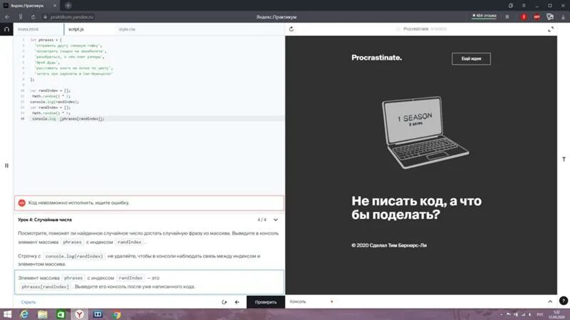Go to the previous step using the left arrow
570x320 pixels.
(x=237, y=302)
